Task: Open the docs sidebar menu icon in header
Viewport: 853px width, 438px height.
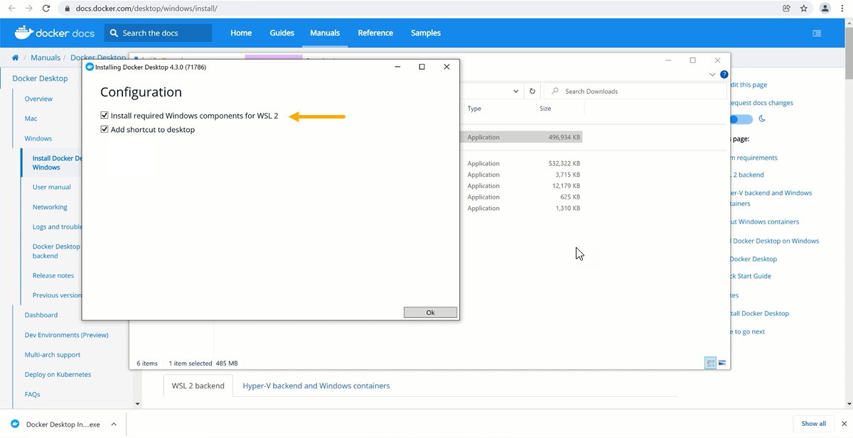Action: pyautogui.click(x=817, y=33)
